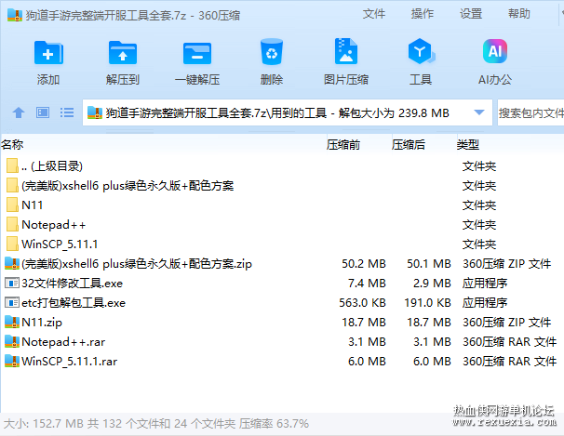Image resolution: width=564 pixels, height=436 pixels.
Task: Select the WinSCP_5.11.1 folder icon
Action: coord(12,244)
